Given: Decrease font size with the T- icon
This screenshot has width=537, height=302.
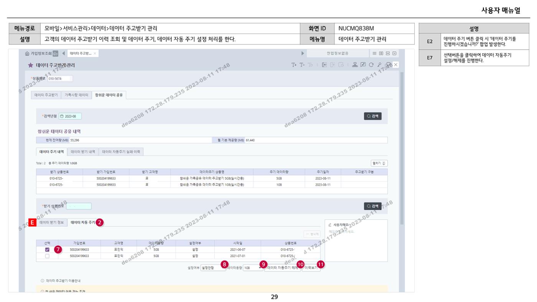Looking at the screenshot, I should pos(302,65).
